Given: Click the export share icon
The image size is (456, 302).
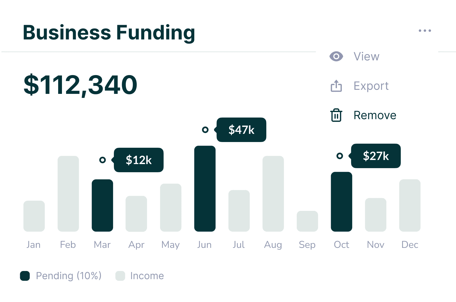Looking at the screenshot, I should [336, 86].
